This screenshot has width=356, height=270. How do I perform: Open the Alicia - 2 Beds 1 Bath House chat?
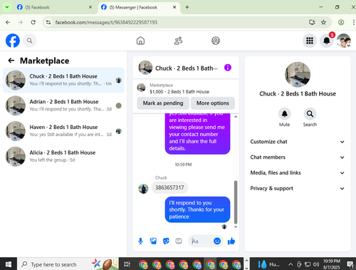click(63, 156)
